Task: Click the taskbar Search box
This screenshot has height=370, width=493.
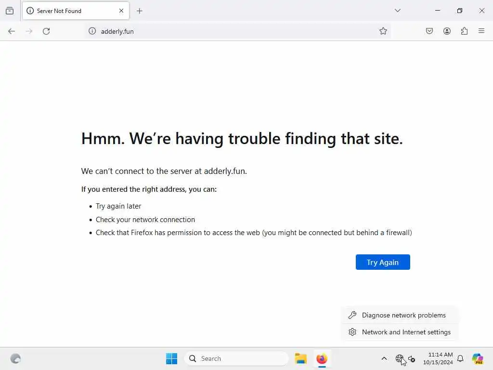Action: (236, 358)
